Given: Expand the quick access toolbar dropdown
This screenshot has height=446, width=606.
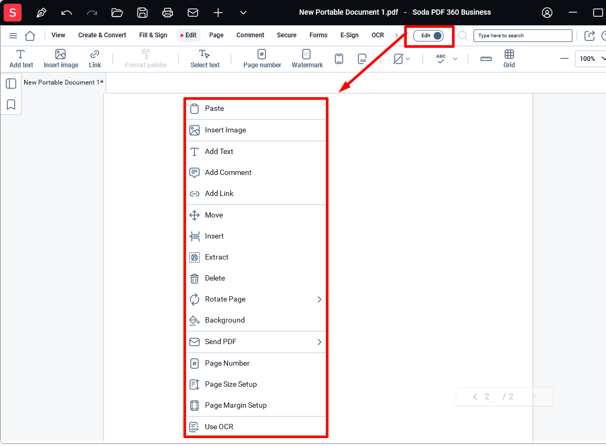Looking at the screenshot, I should (x=243, y=13).
